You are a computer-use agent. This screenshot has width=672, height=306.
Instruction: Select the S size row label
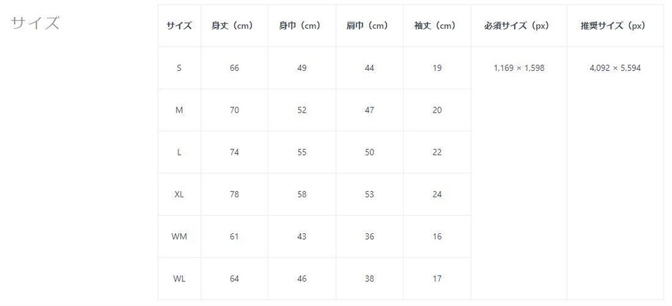tap(179, 68)
